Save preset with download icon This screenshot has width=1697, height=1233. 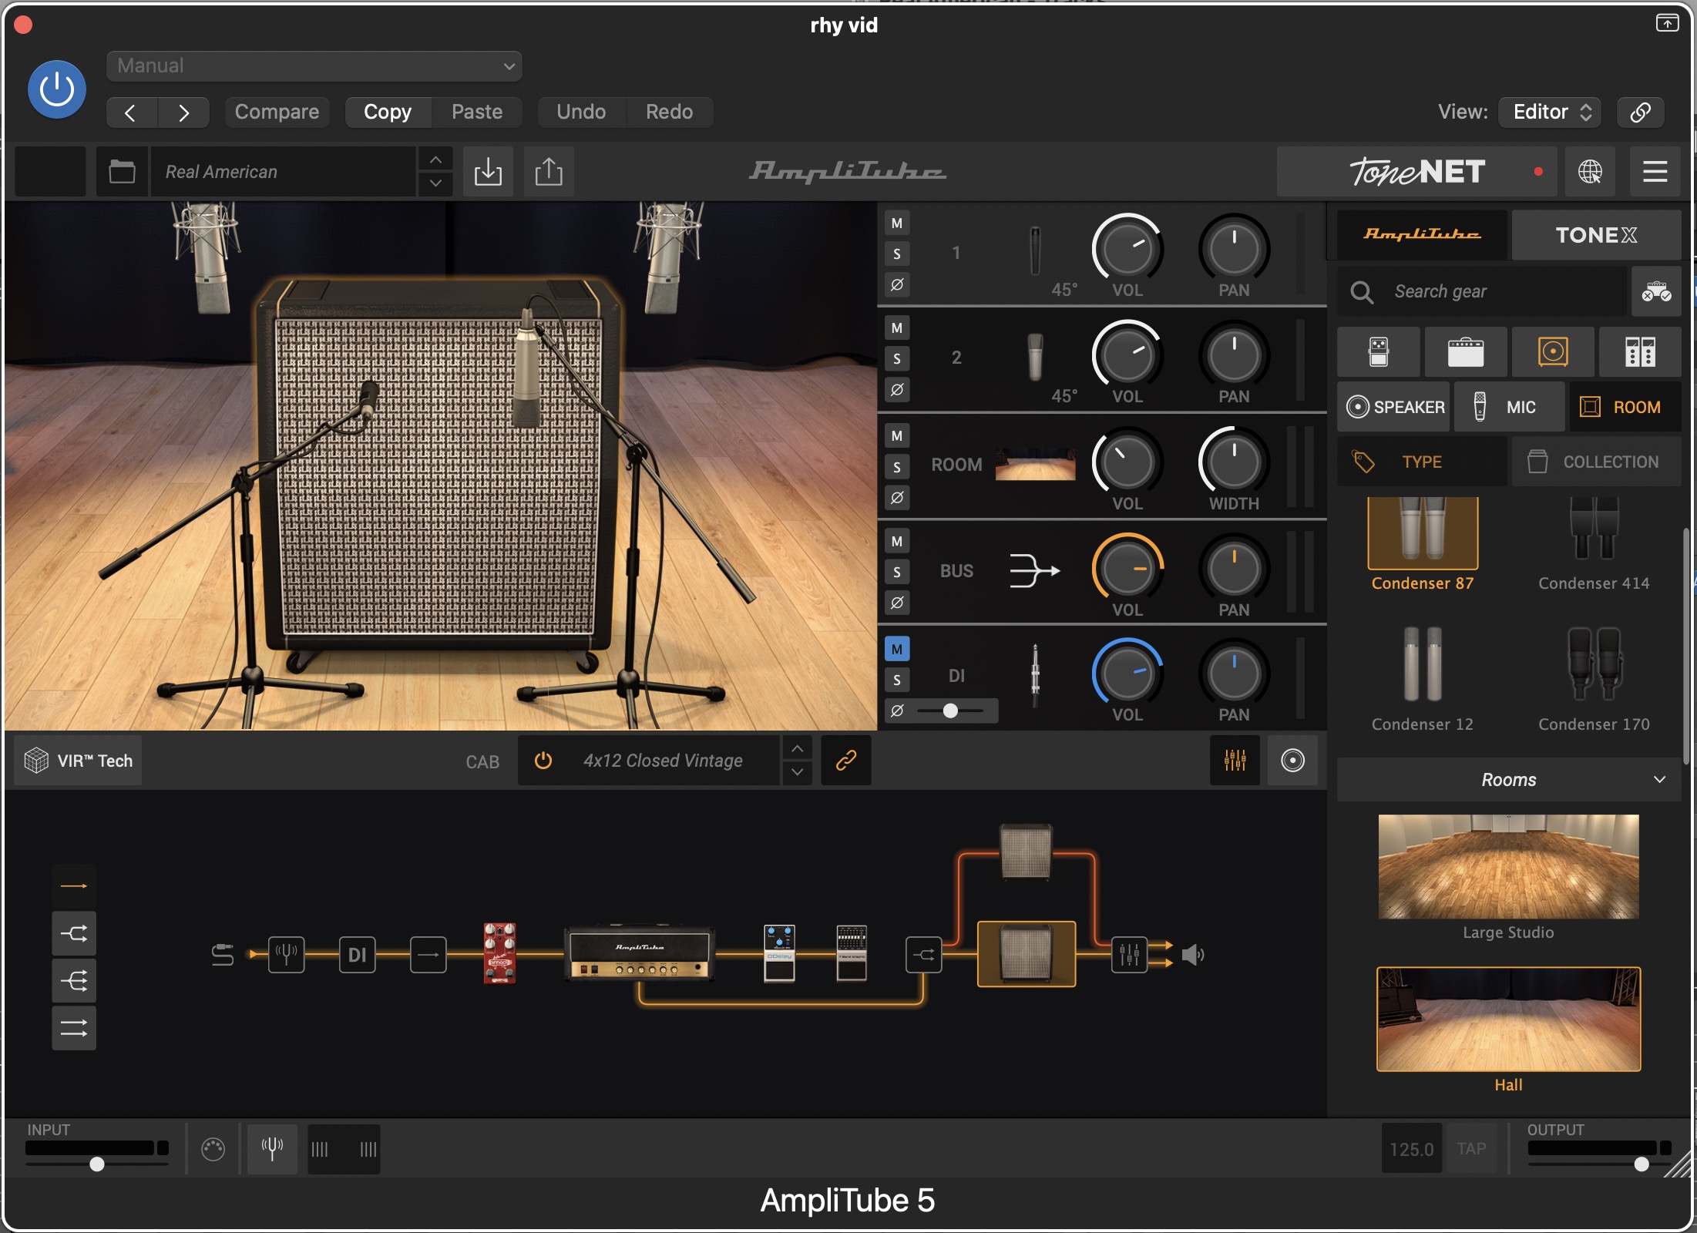point(488,171)
